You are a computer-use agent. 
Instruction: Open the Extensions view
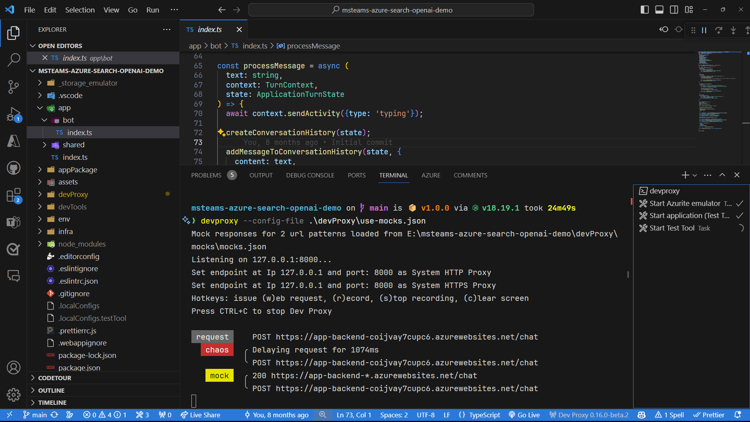click(14, 196)
